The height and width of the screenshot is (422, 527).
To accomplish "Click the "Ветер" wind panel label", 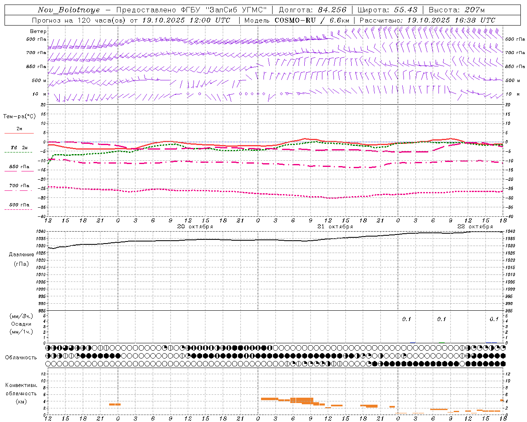I will (38, 31).
